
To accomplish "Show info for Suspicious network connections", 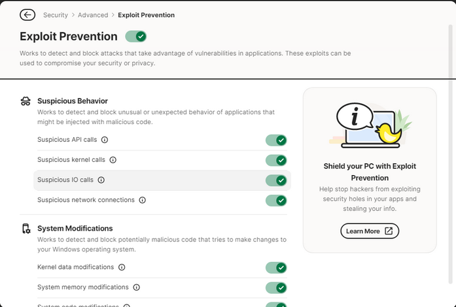I will [142, 200].
